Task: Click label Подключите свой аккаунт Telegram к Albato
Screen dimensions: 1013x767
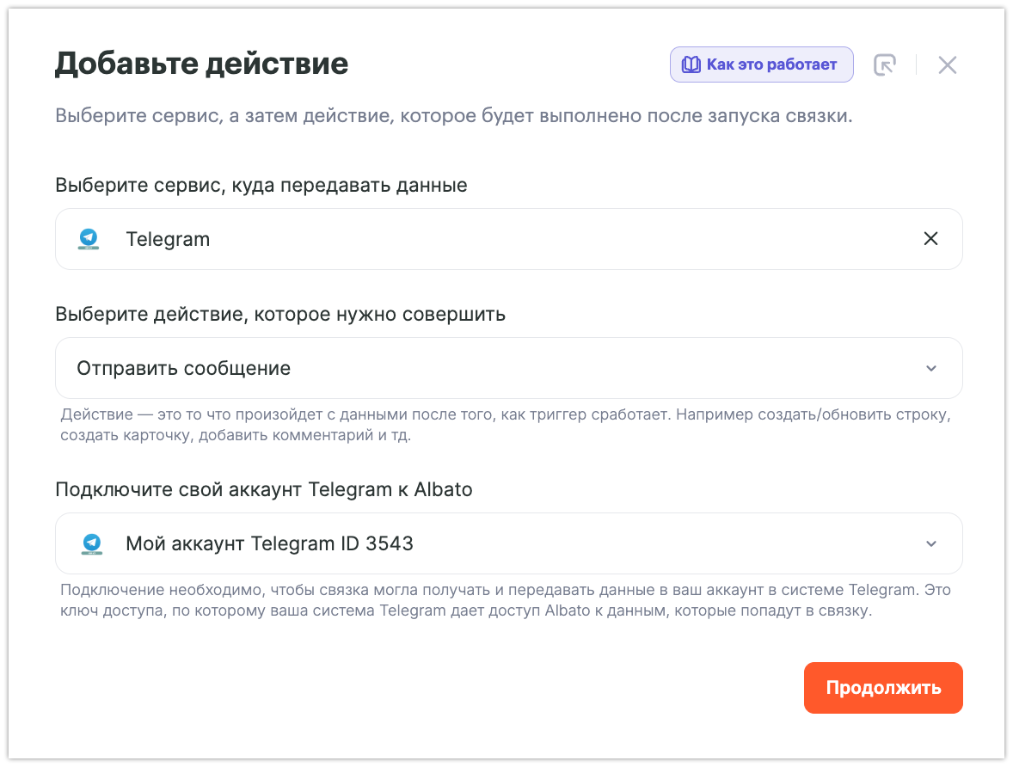Action: coord(264,489)
